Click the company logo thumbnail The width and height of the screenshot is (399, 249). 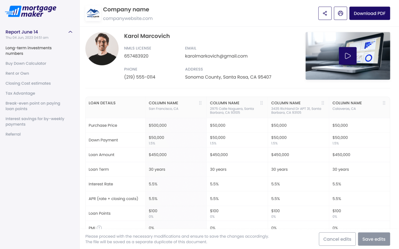click(93, 13)
